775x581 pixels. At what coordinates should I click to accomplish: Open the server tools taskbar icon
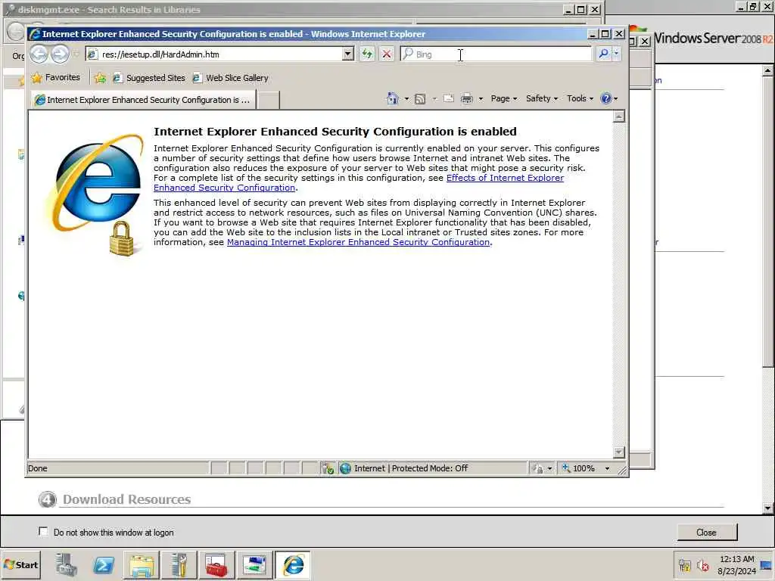click(x=179, y=565)
